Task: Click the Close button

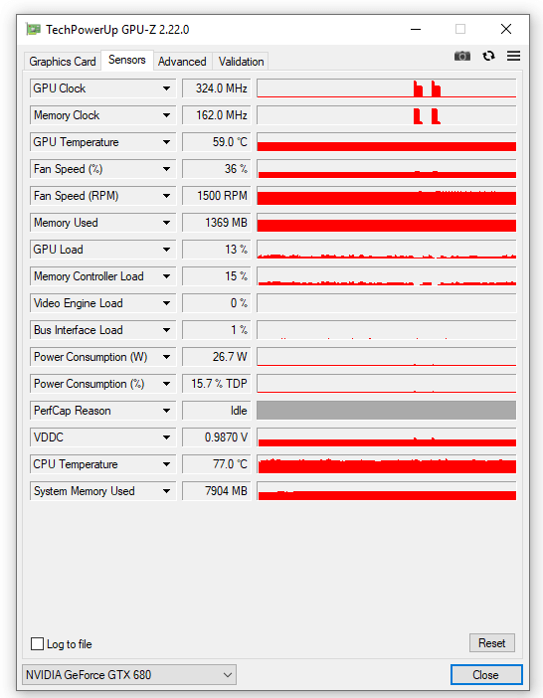Action: [x=486, y=675]
